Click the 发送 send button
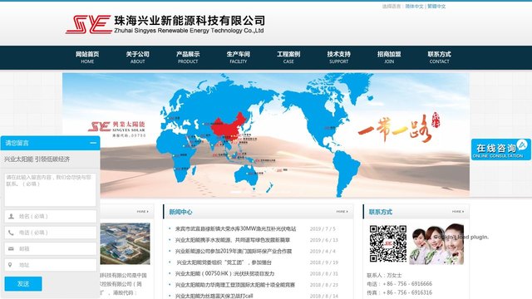The width and height of the screenshot is (532, 299). (x=23, y=284)
